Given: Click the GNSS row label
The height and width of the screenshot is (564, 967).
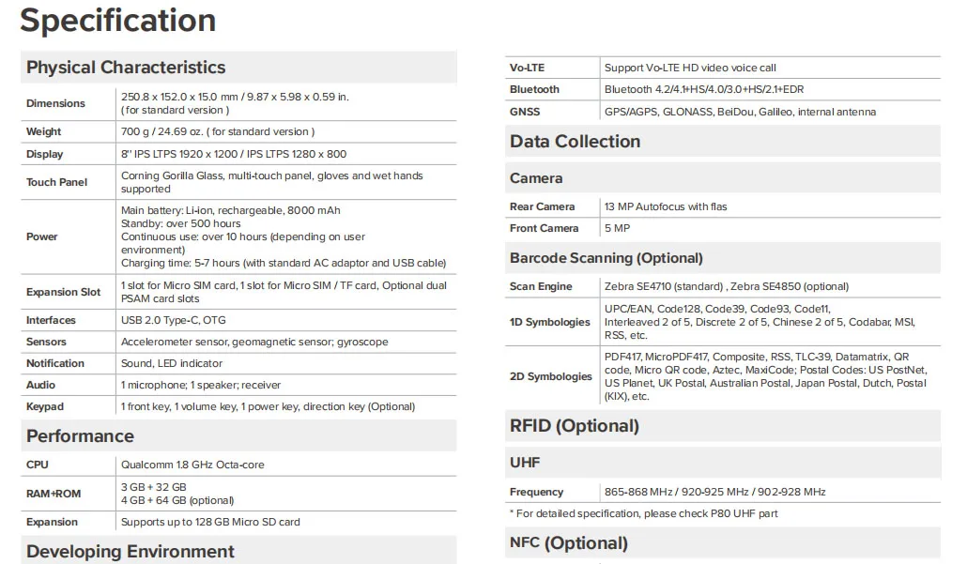Looking at the screenshot, I should coord(525,113).
